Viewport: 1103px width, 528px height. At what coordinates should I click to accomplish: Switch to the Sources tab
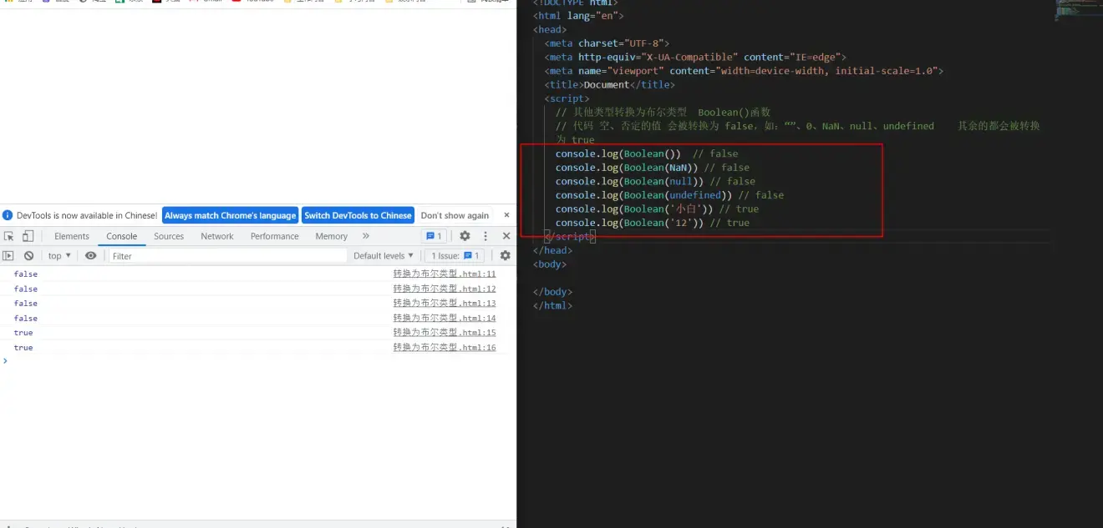click(169, 236)
